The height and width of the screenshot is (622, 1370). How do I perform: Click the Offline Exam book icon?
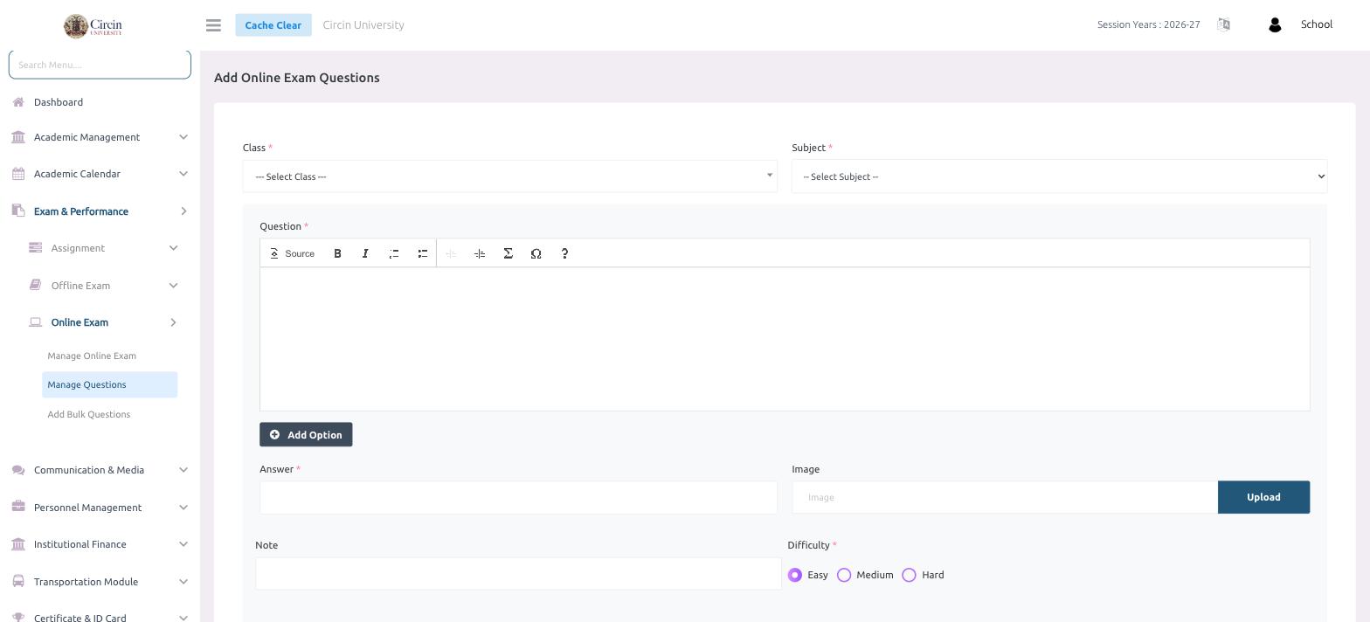pos(35,285)
